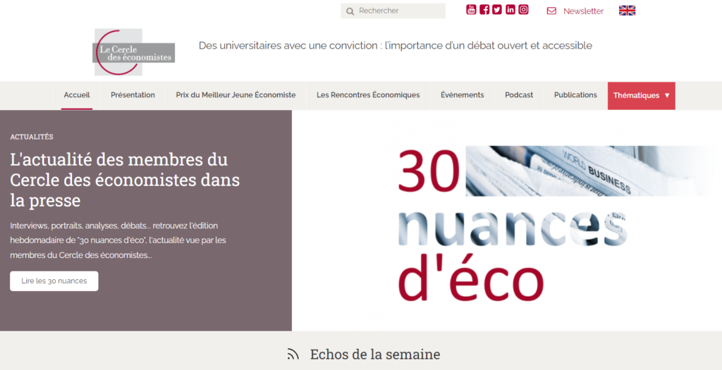The image size is (722, 370).
Task: Open the Instagram icon in header
Action: pos(523,10)
